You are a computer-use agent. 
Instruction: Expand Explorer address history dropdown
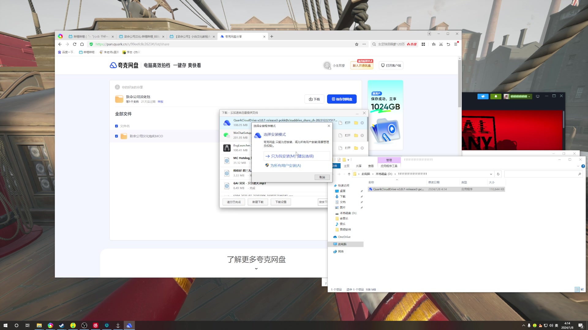pyautogui.click(x=491, y=174)
